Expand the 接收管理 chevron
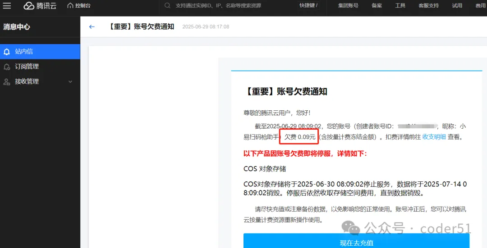The image size is (487, 248). 70,81
